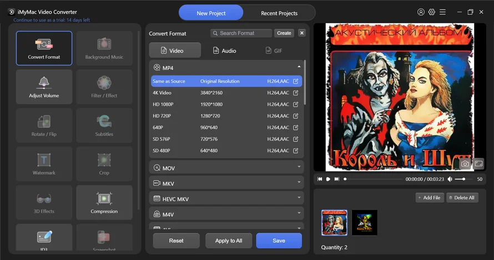Select the Convert Format tool
494x260 pixels.
tap(44, 48)
